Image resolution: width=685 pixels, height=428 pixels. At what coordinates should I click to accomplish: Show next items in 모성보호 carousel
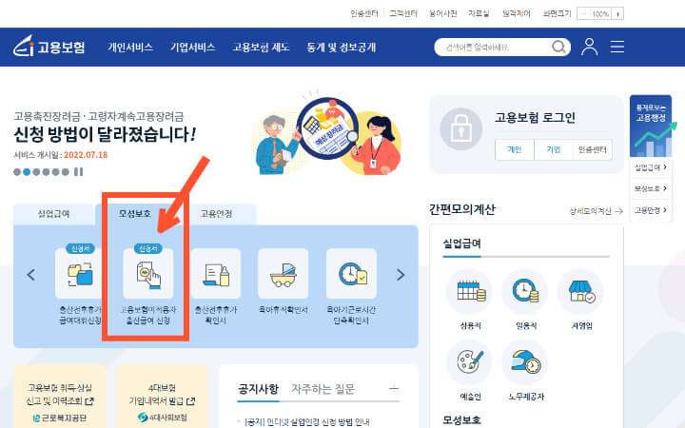pos(401,275)
